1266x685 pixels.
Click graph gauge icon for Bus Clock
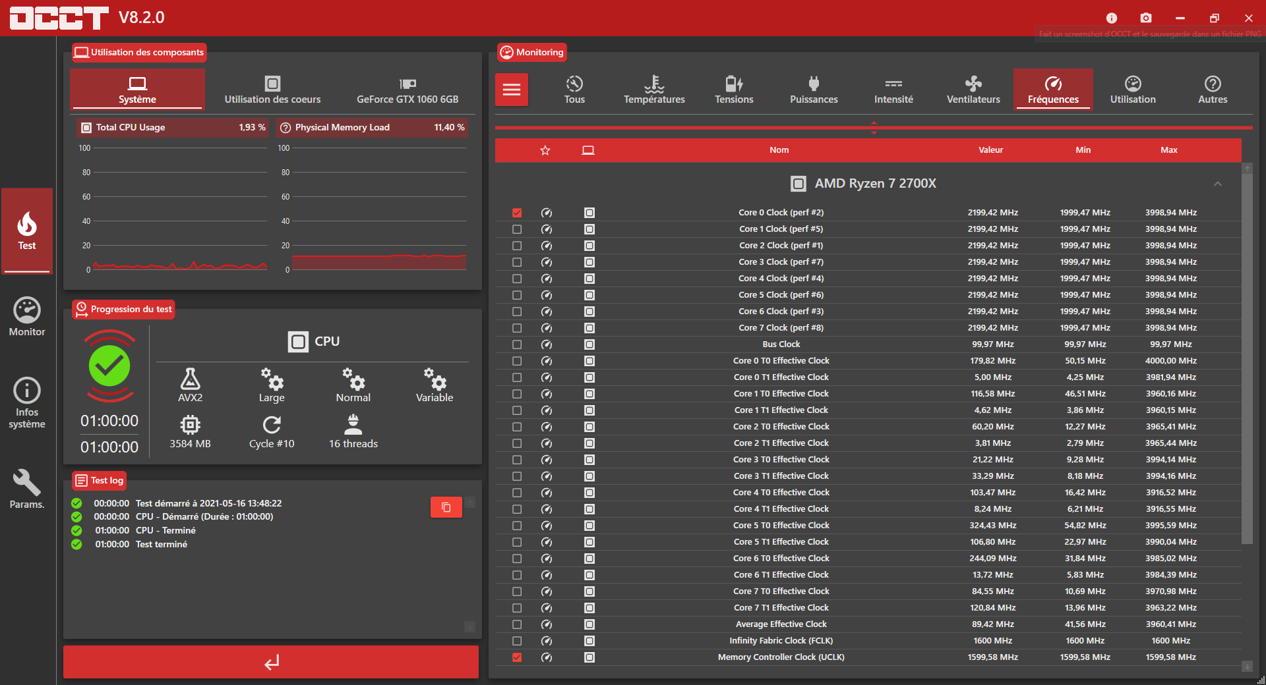(547, 344)
